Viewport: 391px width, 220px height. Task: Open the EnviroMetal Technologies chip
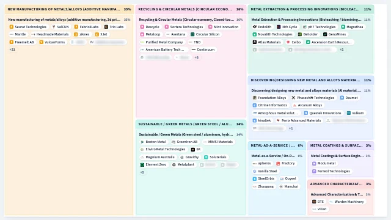(x=163, y=149)
